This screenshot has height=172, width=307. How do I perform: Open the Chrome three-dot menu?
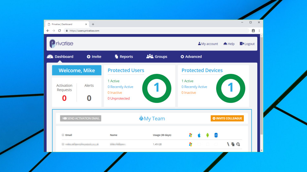click(259, 31)
